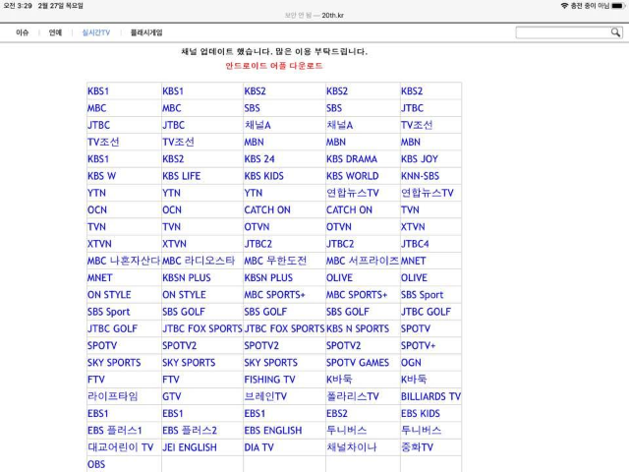Open the SBS Sport link beside MBC SPORTS+
Screen dimensions: 629x472
pos(422,295)
